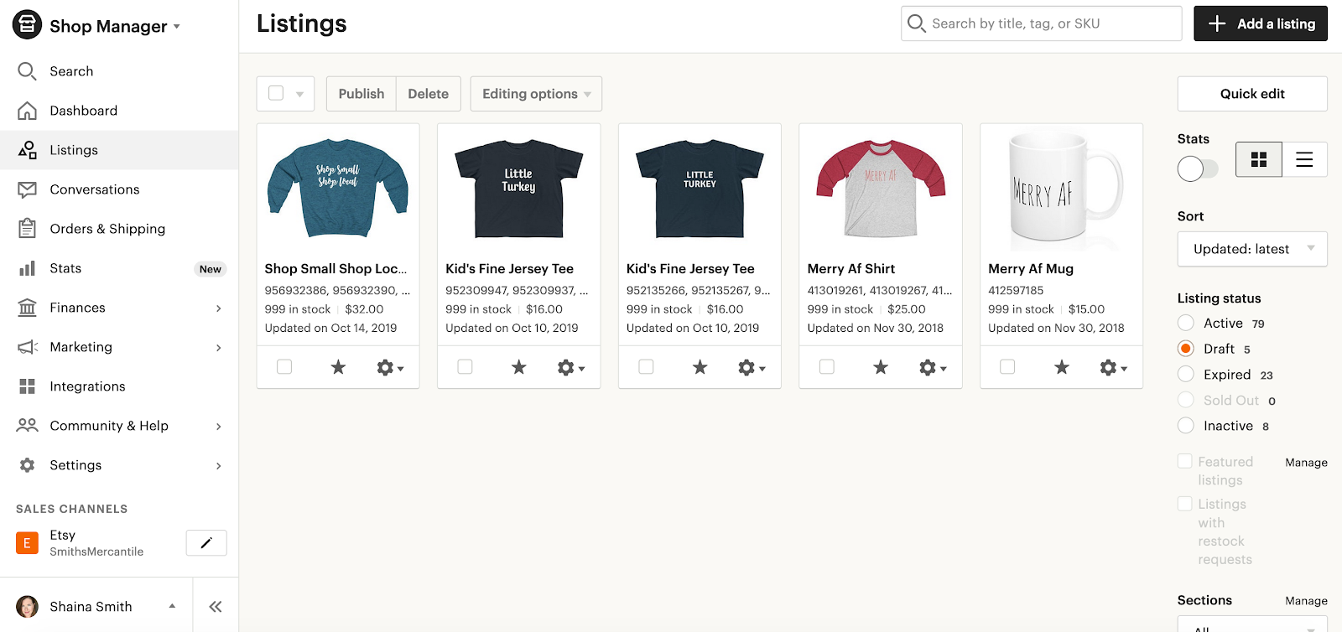Check the Merry Af Mug checkbox
The height and width of the screenshot is (632, 1342).
coord(1008,367)
